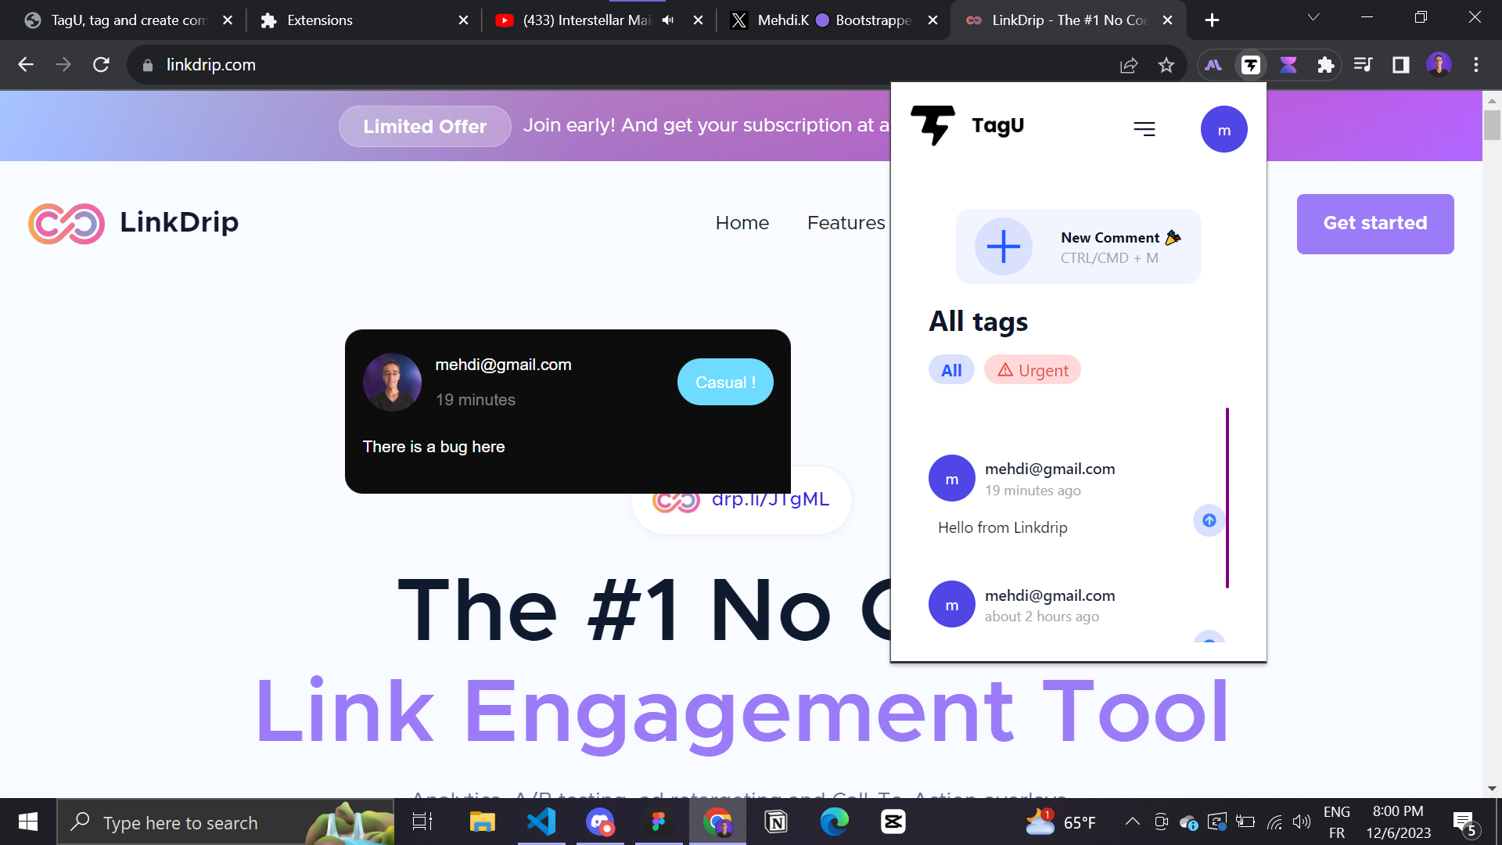Open Chrome three-dot menu
The width and height of the screenshot is (1502, 845).
(x=1475, y=65)
